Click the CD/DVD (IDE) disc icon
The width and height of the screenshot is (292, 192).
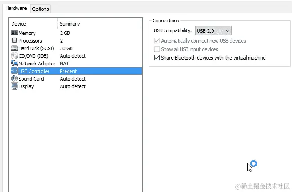14,55
